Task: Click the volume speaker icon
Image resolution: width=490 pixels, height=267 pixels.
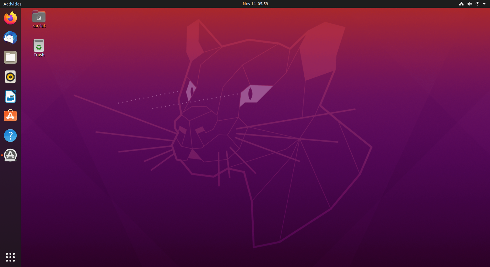Action: coord(469,4)
